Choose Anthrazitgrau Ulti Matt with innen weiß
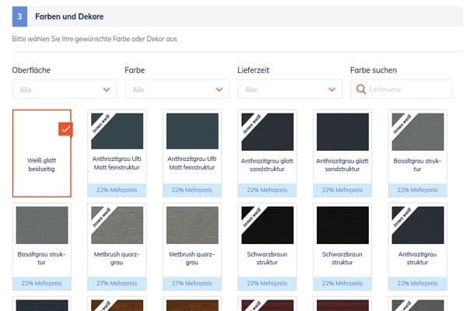467x311 pixels. [x=117, y=153]
